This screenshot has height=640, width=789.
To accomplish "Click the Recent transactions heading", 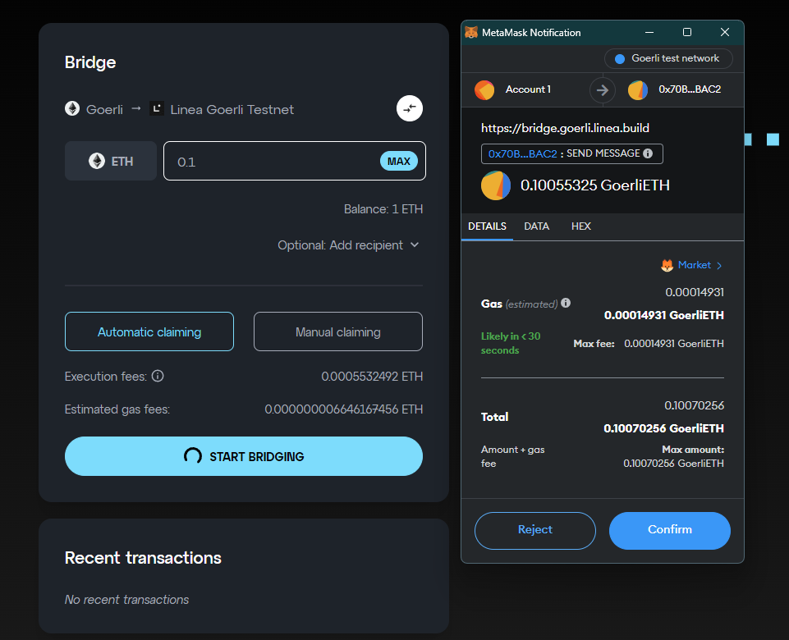I will (143, 558).
